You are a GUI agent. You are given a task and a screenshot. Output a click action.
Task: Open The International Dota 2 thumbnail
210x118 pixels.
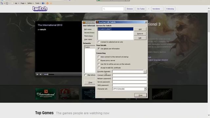[x=46, y=94]
